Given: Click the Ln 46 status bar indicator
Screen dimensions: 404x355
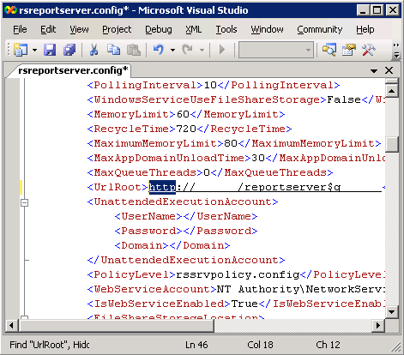Looking at the screenshot, I should point(196,345).
